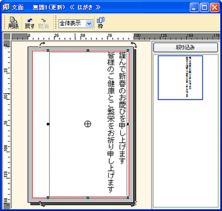This screenshot has height=211, width=222.
Task: Click the grayed 取消 redo icon
Action: (x=43, y=23)
